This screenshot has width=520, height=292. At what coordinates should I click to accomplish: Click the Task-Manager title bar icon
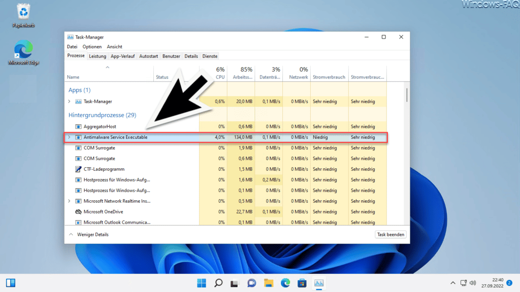70,37
